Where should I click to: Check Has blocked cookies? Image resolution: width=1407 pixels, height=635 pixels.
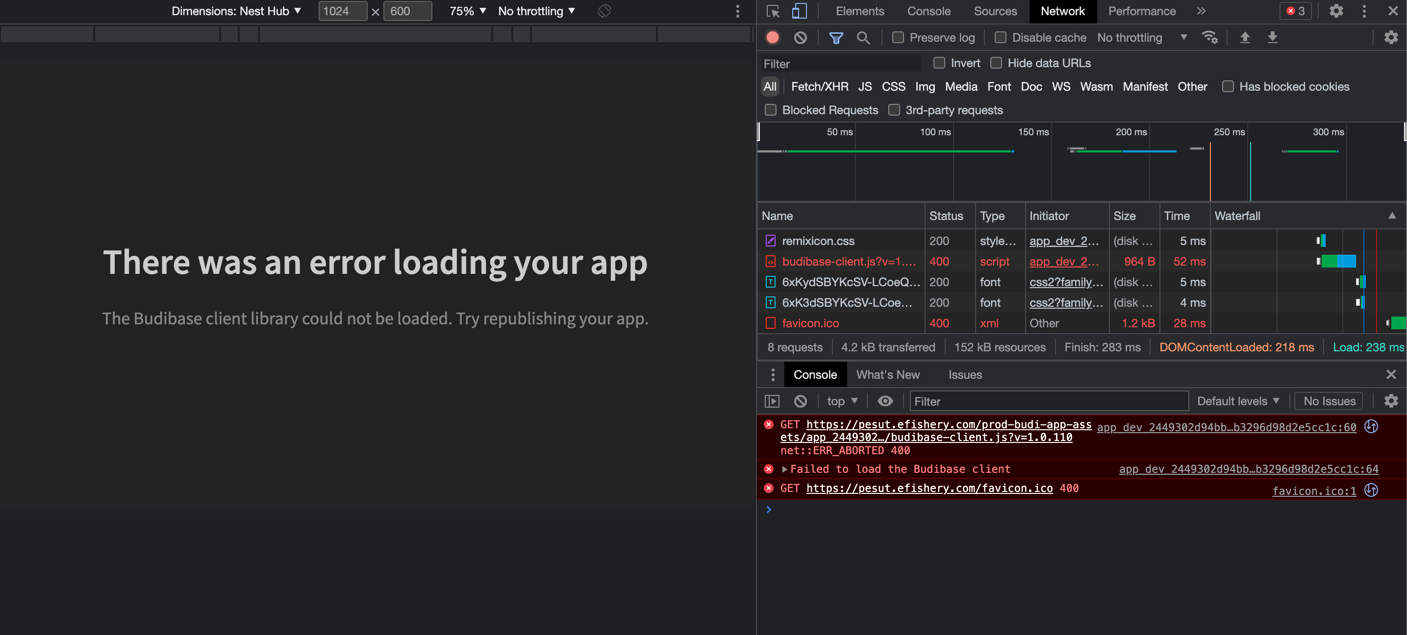coord(1227,86)
